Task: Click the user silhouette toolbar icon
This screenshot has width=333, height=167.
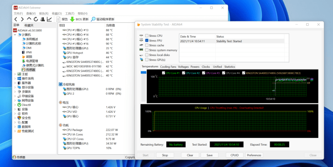Action: tap(42, 19)
